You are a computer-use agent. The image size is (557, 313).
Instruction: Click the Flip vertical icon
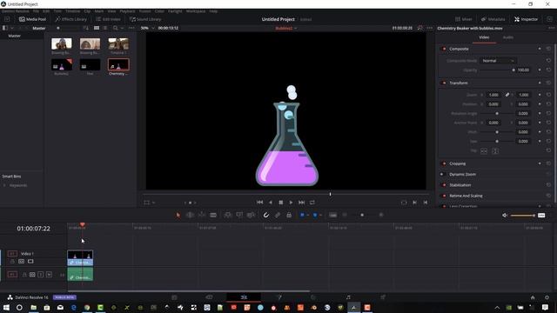click(x=495, y=150)
